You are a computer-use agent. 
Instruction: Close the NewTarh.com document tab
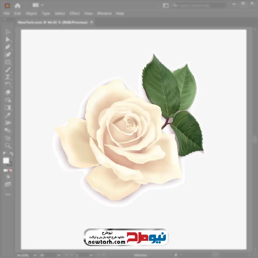coord(92,22)
